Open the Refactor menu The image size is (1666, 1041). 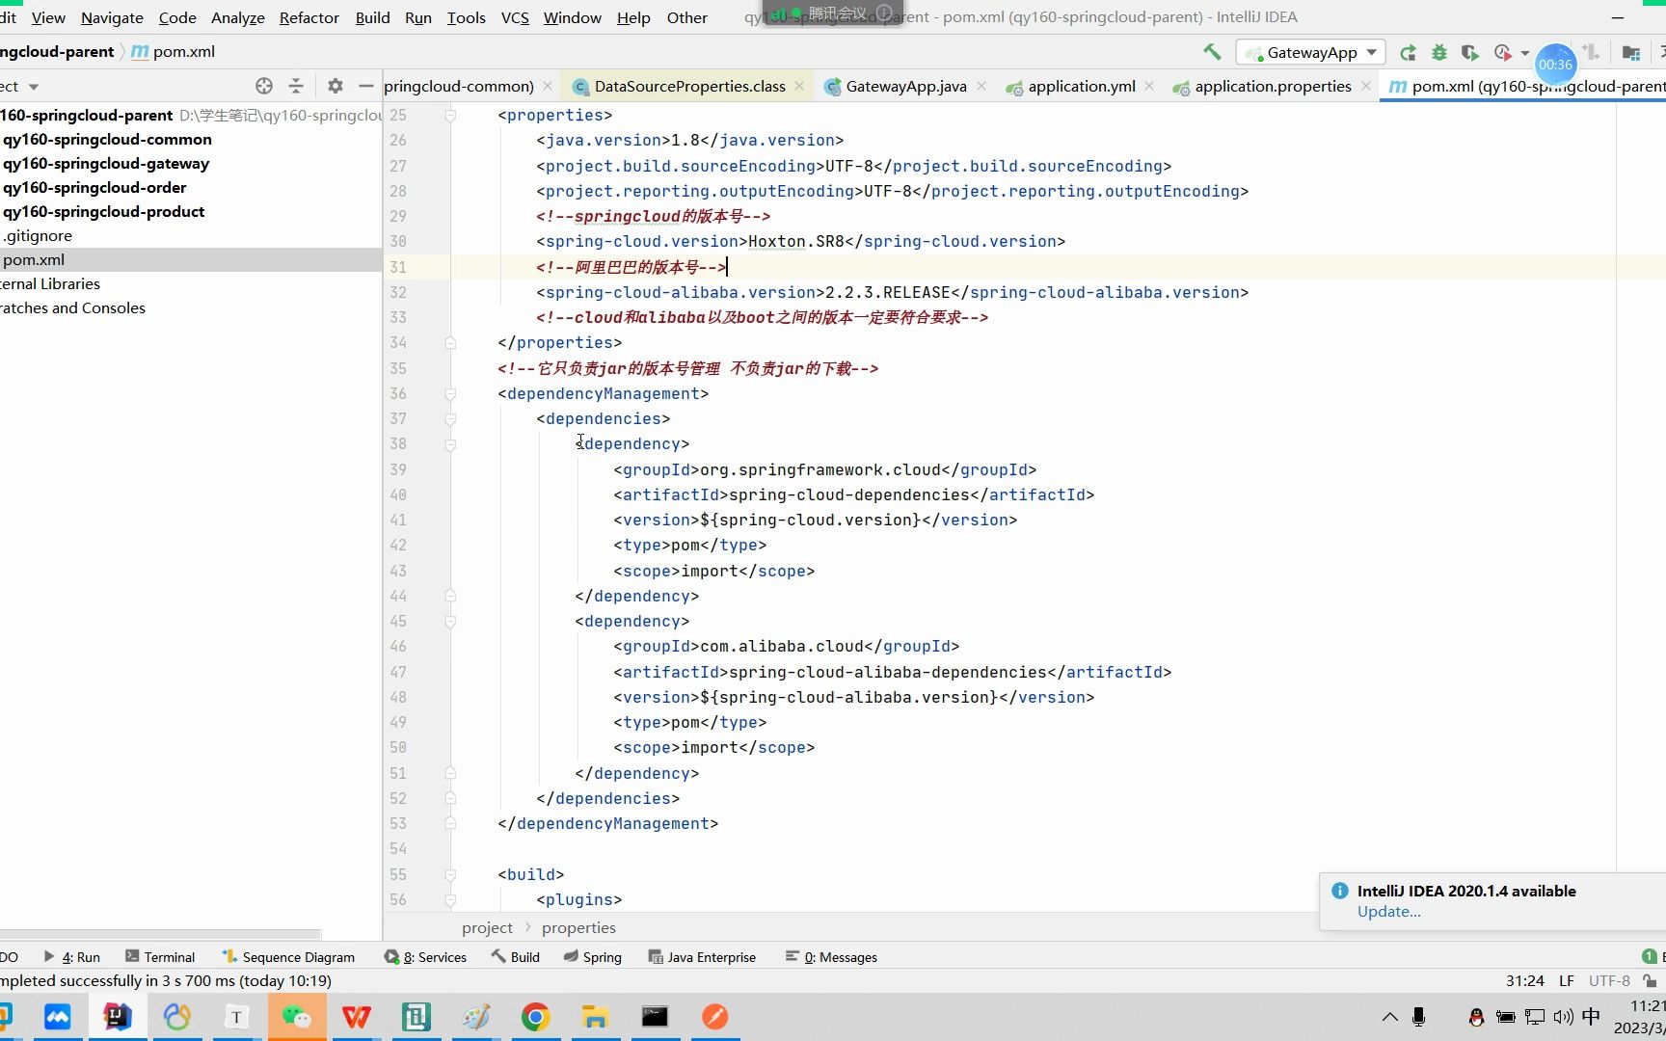pos(309,17)
